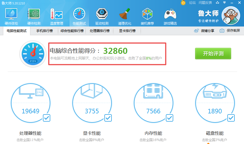This screenshot has width=244, height=144.
Task: Click the camera icon beside 保存截屏
Action: 222,31
